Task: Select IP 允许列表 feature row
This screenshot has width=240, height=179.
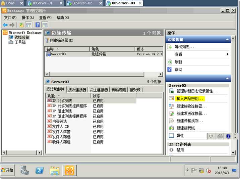Action: 91,101
